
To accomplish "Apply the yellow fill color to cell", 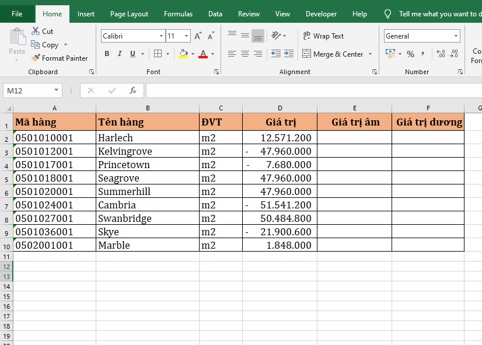I will (183, 54).
